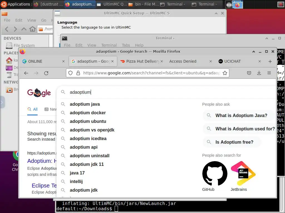
Task: Open Firefox downloads panel
Action: [259, 73]
